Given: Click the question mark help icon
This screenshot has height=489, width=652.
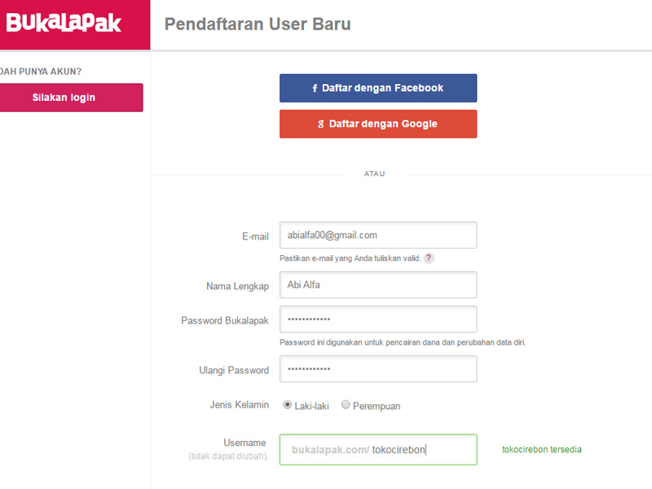Looking at the screenshot, I should tap(429, 258).
